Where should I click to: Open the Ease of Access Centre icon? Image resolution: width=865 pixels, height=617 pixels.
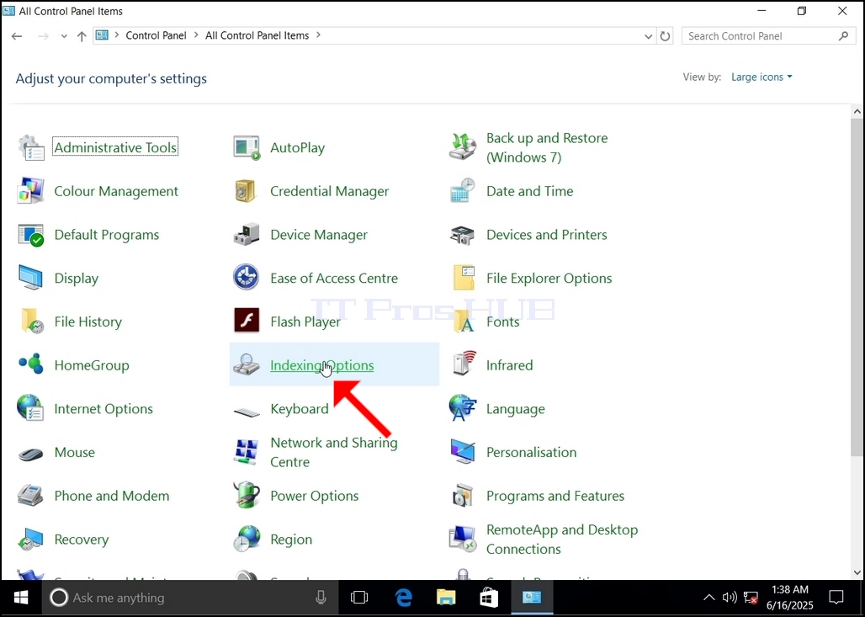coord(247,278)
